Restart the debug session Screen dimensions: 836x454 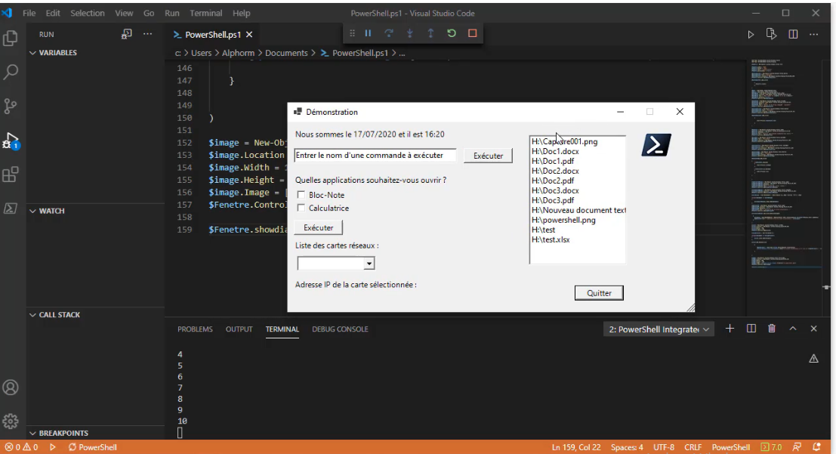coord(452,32)
